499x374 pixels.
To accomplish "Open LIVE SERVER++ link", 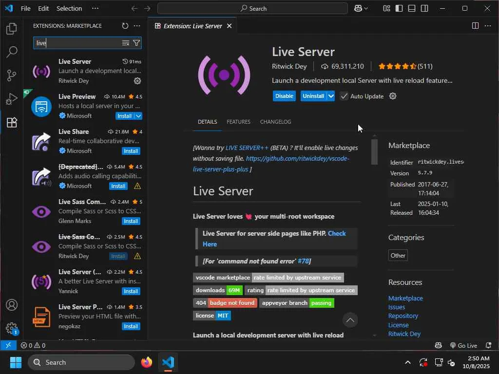I will [x=247, y=148].
